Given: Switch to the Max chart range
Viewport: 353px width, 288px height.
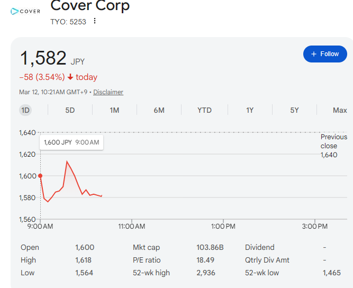Looking at the screenshot, I should point(340,110).
